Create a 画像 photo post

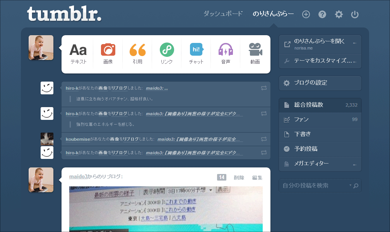(108, 54)
